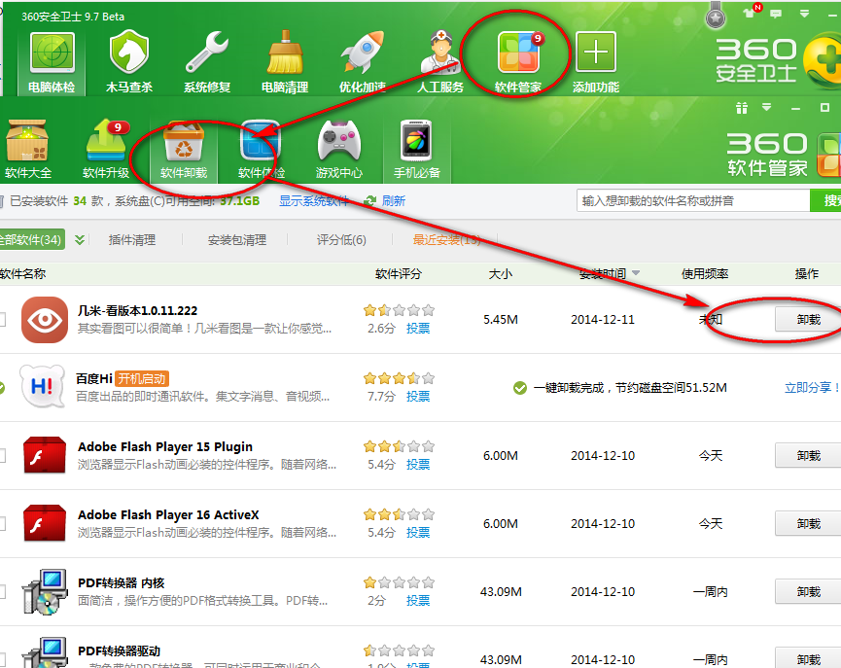Switch to 最近安装 tab
The image size is (841, 668).
[x=446, y=240]
